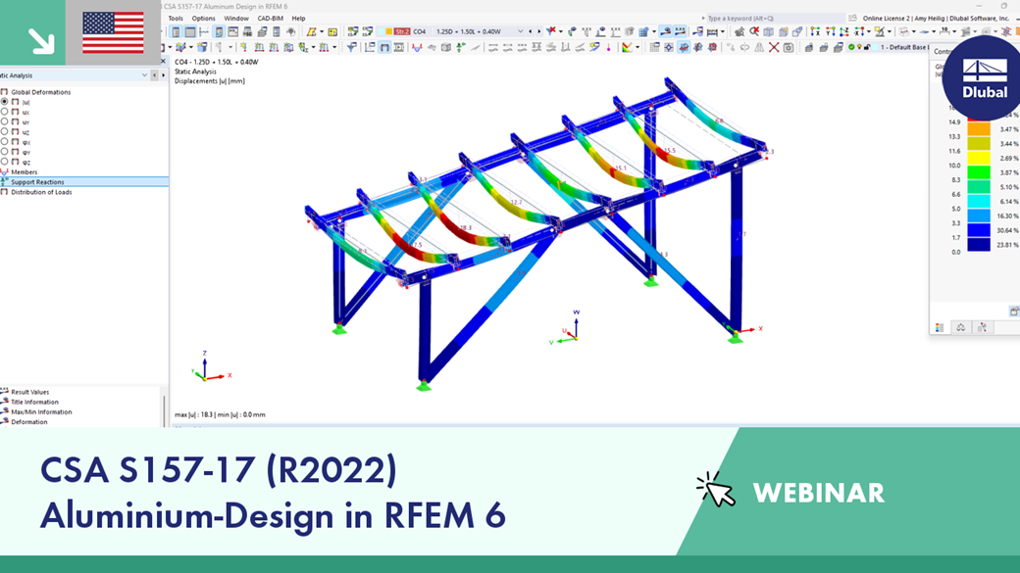Open the Options menu
1020x573 pixels.
(x=204, y=19)
